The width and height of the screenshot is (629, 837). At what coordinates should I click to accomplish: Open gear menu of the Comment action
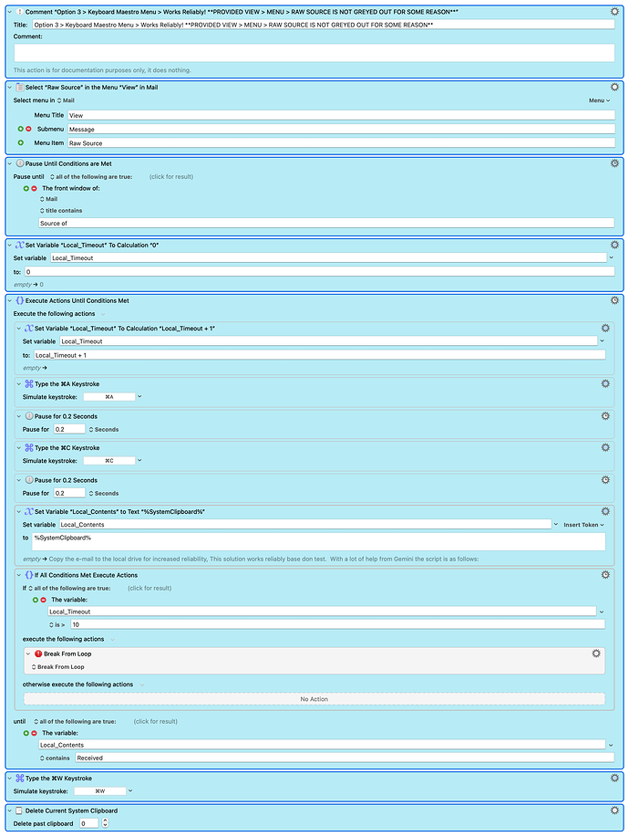pyautogui.click(x=614, y=9)
